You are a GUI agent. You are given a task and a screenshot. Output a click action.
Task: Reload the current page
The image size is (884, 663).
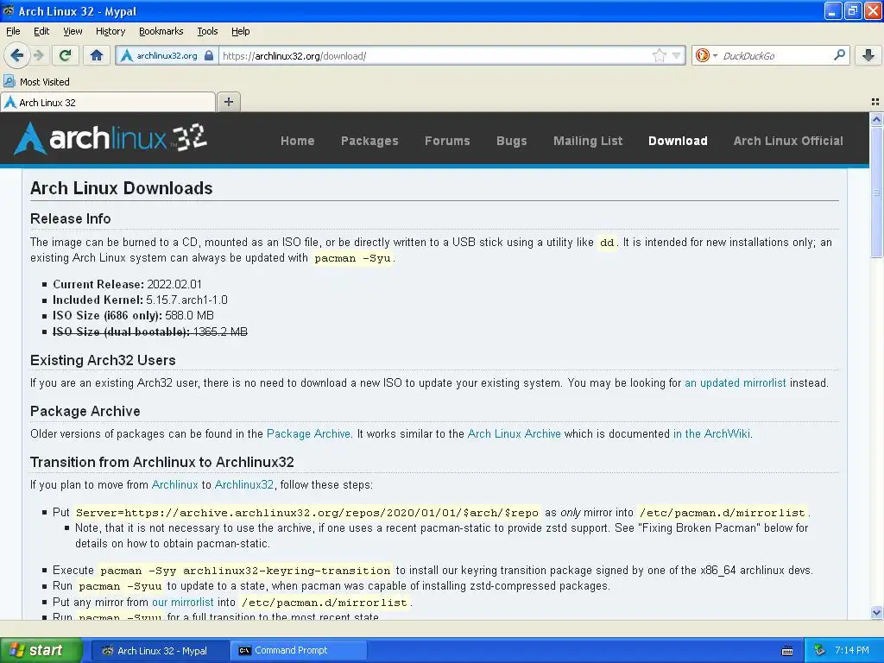(x=66, y=55)
